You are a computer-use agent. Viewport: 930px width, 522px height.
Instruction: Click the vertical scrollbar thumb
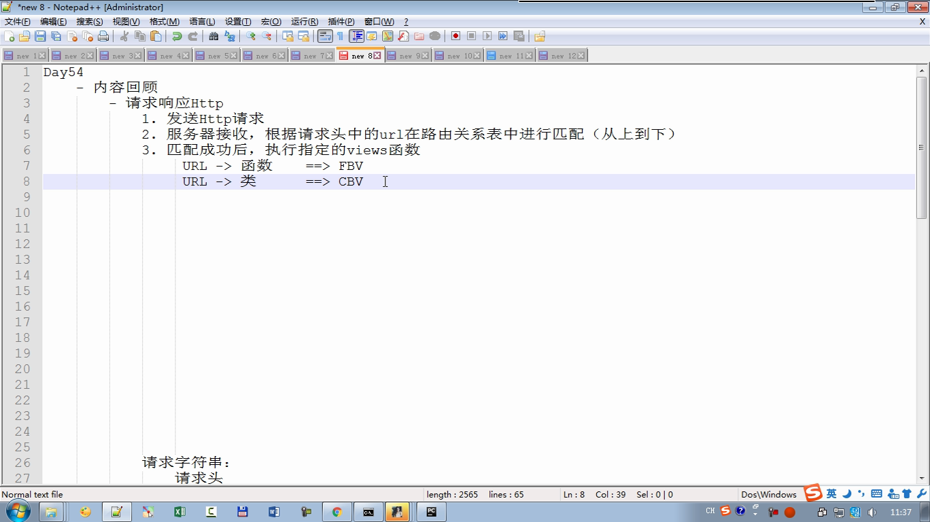tap(923, 147)
